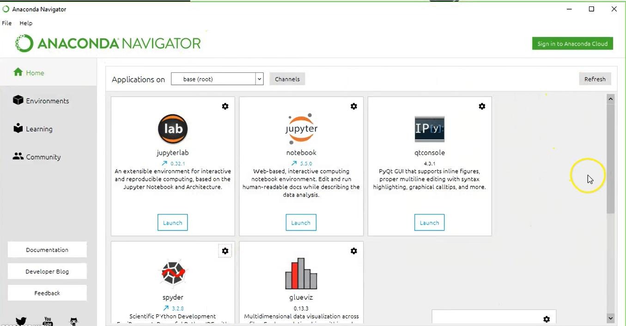Click the qtconsole version 4.3.1
The width and height of the screenshot is (626, 326).
point(430,164)
